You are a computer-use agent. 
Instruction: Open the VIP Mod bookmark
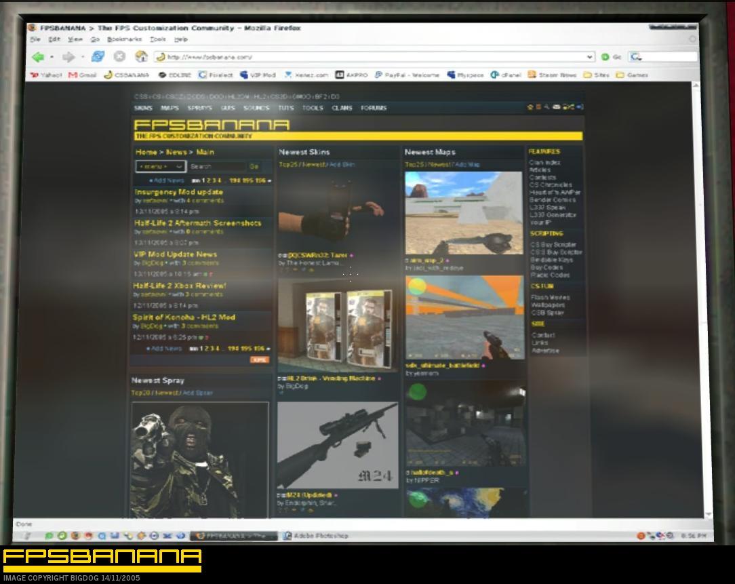pos(258,75)
